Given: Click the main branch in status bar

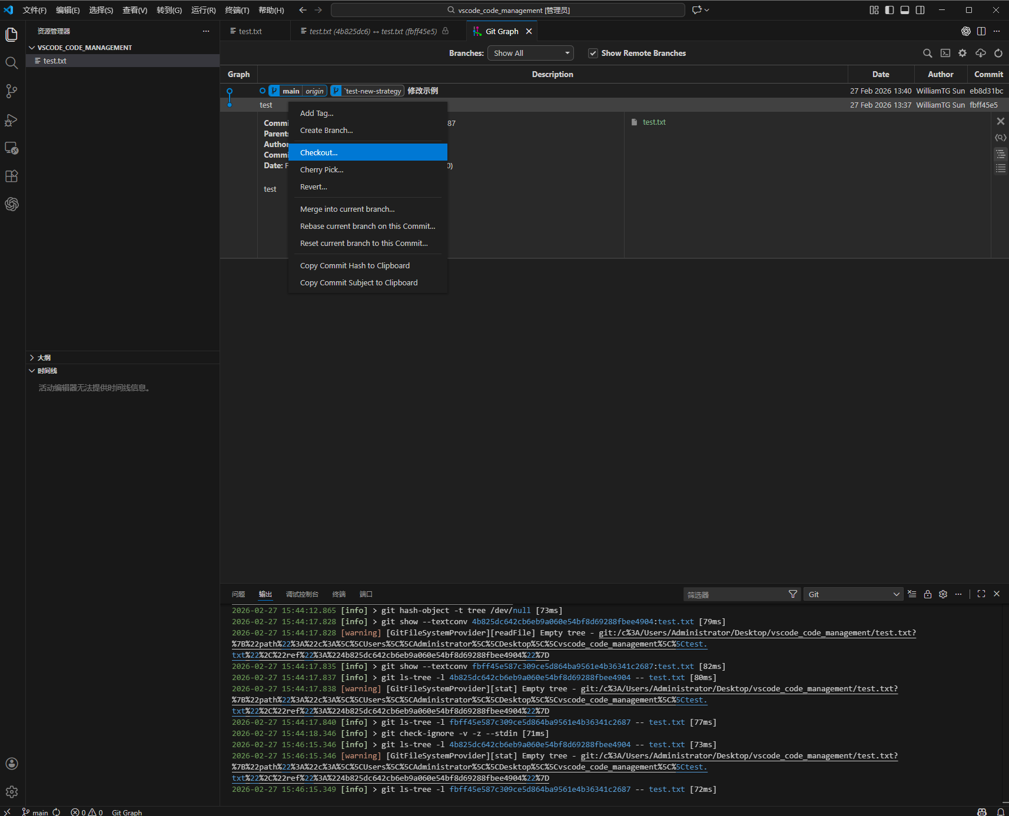Looking at the screenshot, I should pyautogui.click(x=35, y=812).
